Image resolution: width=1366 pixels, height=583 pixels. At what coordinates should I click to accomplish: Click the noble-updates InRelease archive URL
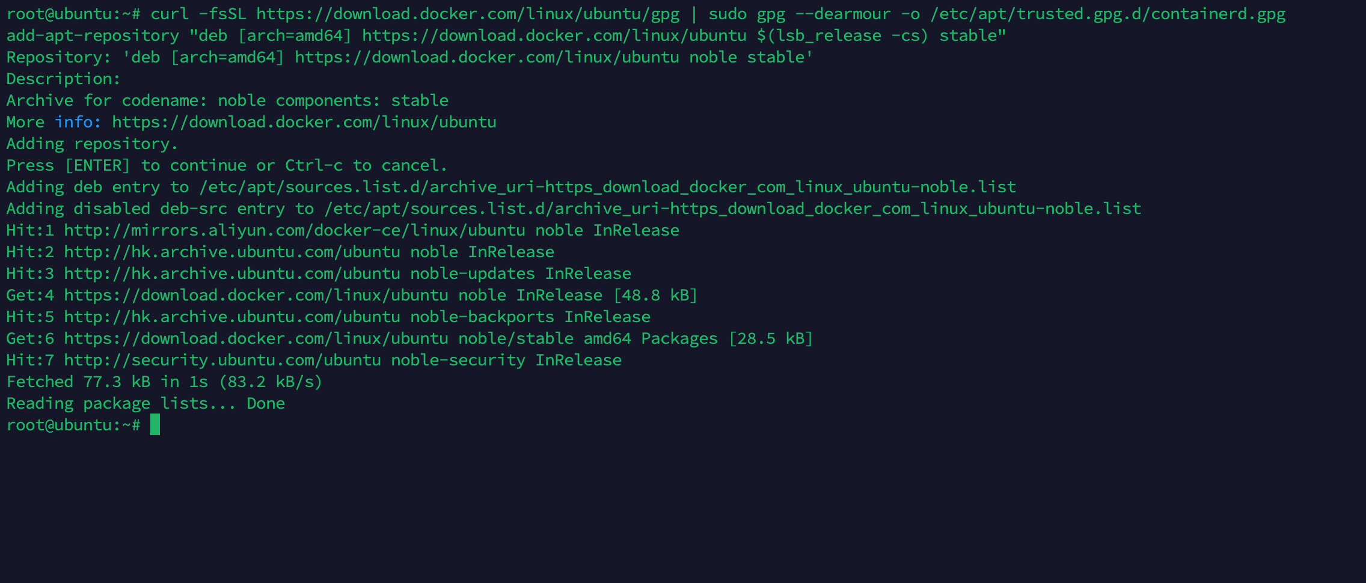(x=232, y=273)
